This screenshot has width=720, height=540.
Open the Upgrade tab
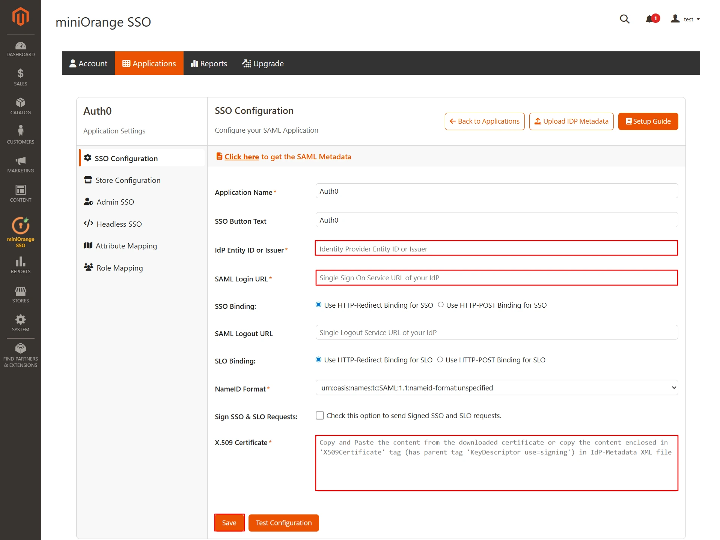coord(263,63)
